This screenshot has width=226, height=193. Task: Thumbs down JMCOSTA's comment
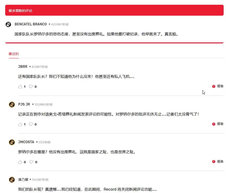click(x=30, y=162)
